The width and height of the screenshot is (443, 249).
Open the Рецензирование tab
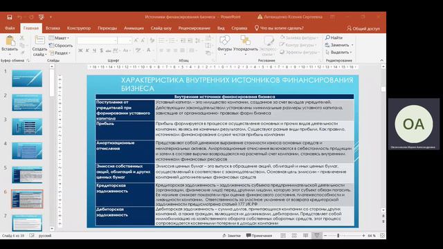click(194, 28)
